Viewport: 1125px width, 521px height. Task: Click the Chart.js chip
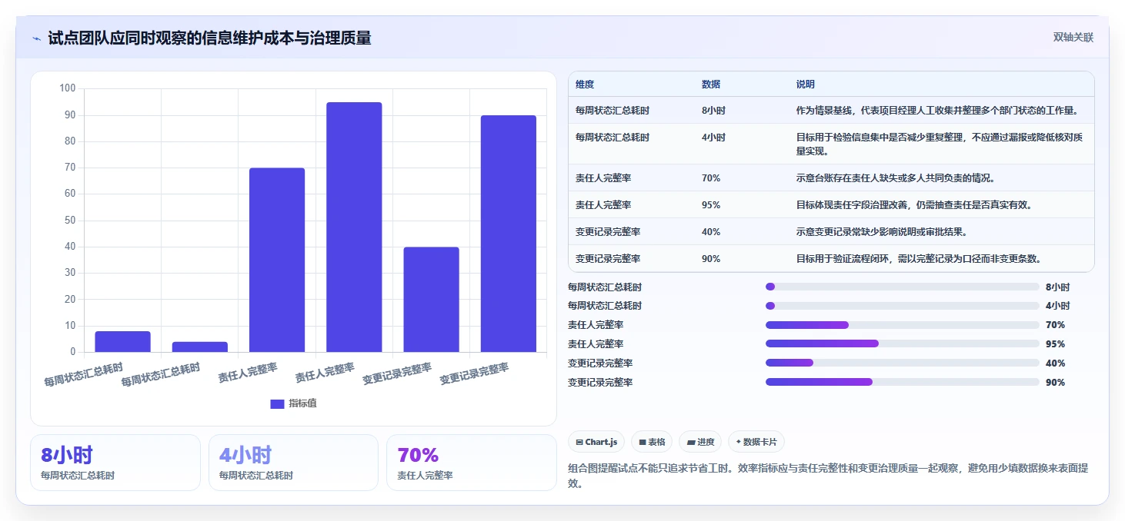pos(596,442)
